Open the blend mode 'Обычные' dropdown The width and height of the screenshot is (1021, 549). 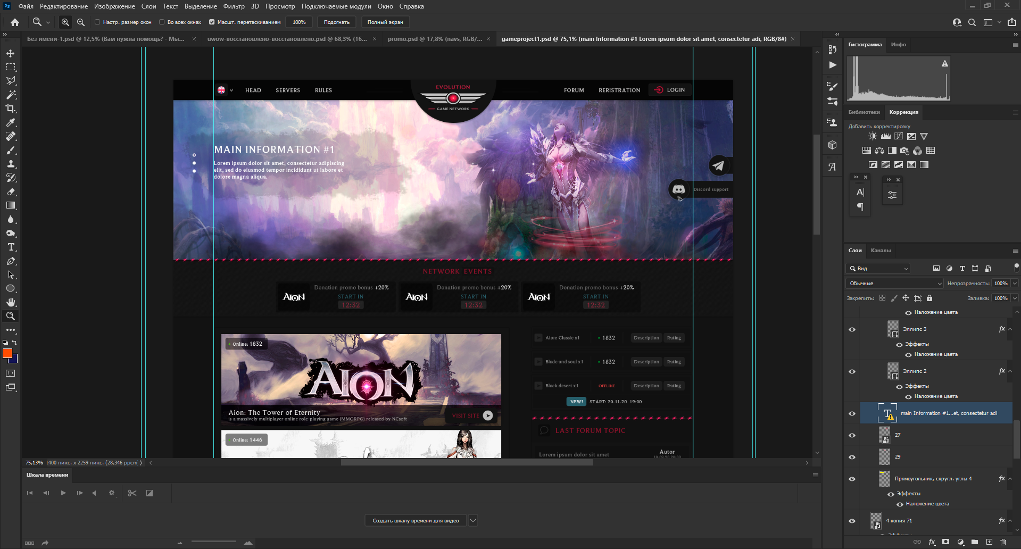click(x=894, y=284)
